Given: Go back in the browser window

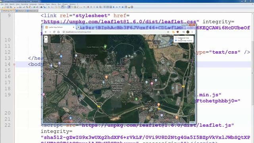Looking at the screenshot, I should tap(46, 32).
